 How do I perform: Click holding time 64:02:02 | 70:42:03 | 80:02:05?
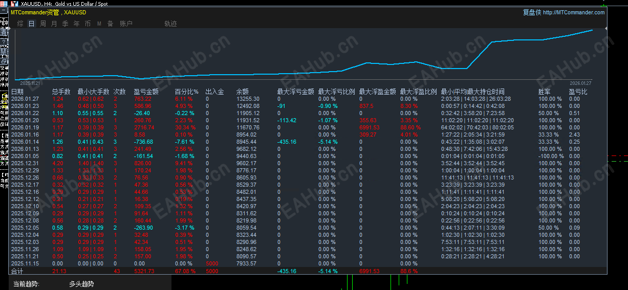477,127
